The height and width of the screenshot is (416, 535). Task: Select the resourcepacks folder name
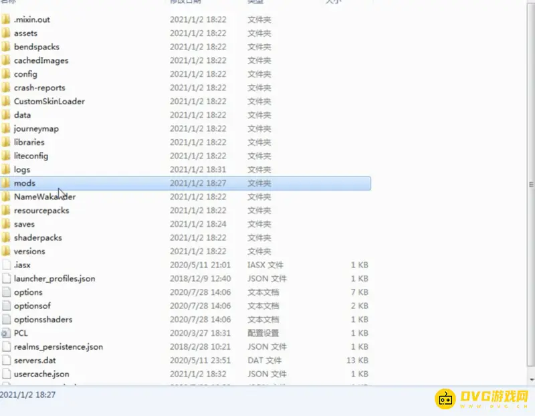[x=41, y=211]
